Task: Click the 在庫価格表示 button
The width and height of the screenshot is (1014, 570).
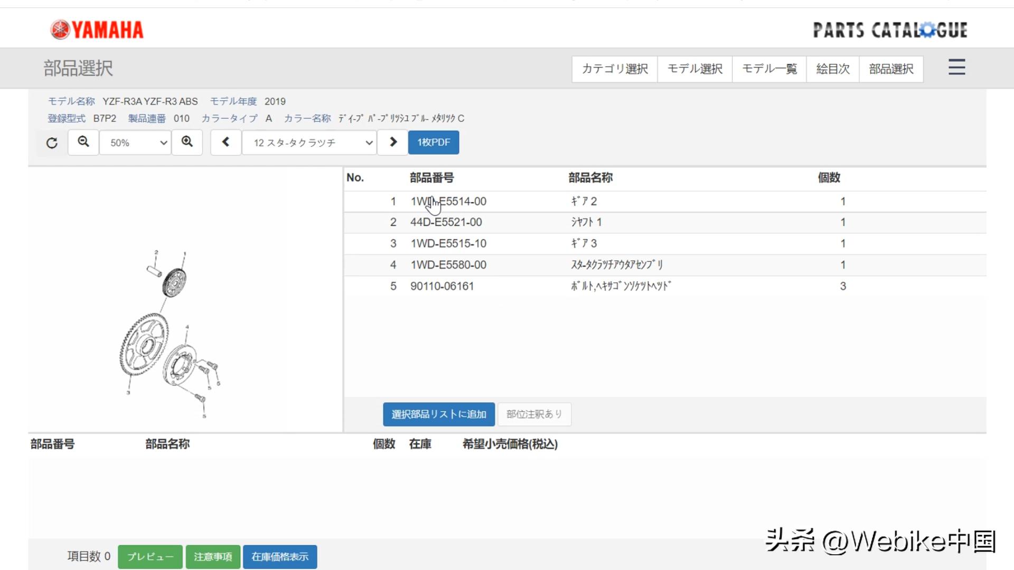Action: click(280, 556)
